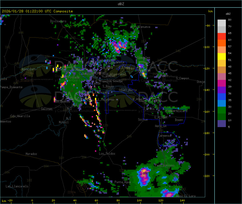Click the dBZ title at top
The image size is (242, 204).
(121, 4)
